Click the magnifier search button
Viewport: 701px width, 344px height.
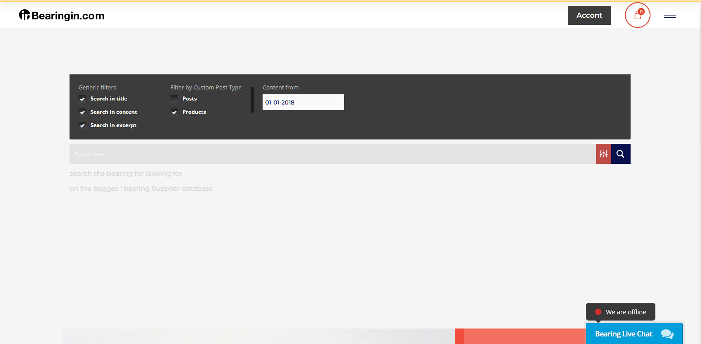pos(620,154)
